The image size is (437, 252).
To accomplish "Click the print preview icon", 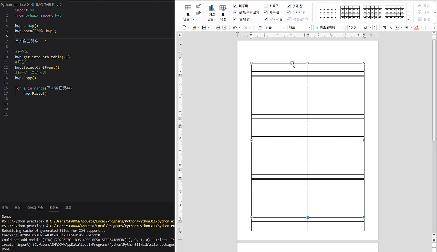I will (224, 27).
